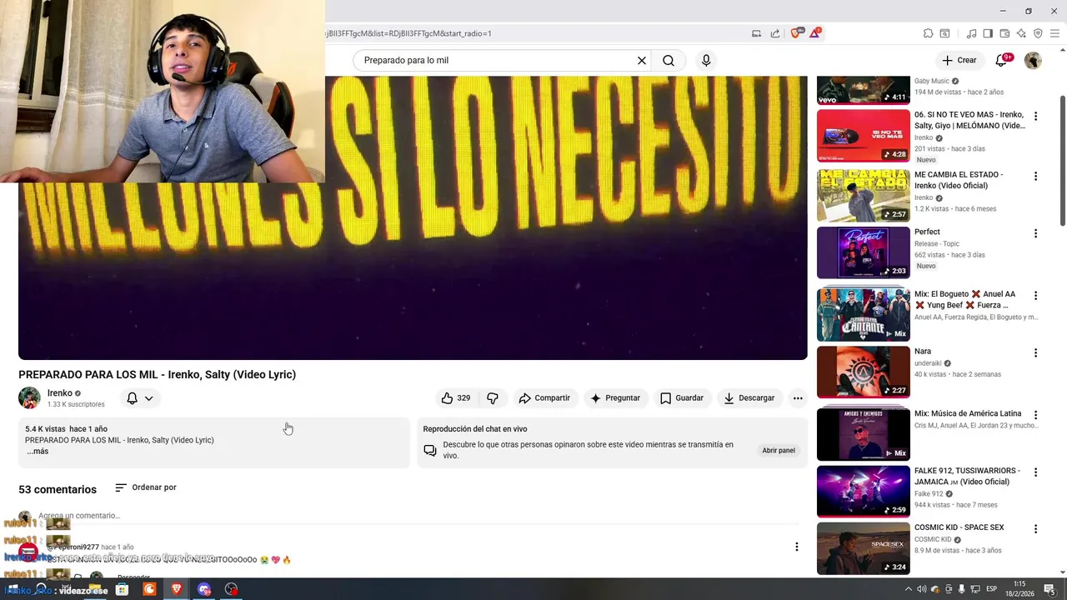Open options menu for 'Mix: Música de América Latina'
This screenshot has height=600, width=1067.
1035,415
